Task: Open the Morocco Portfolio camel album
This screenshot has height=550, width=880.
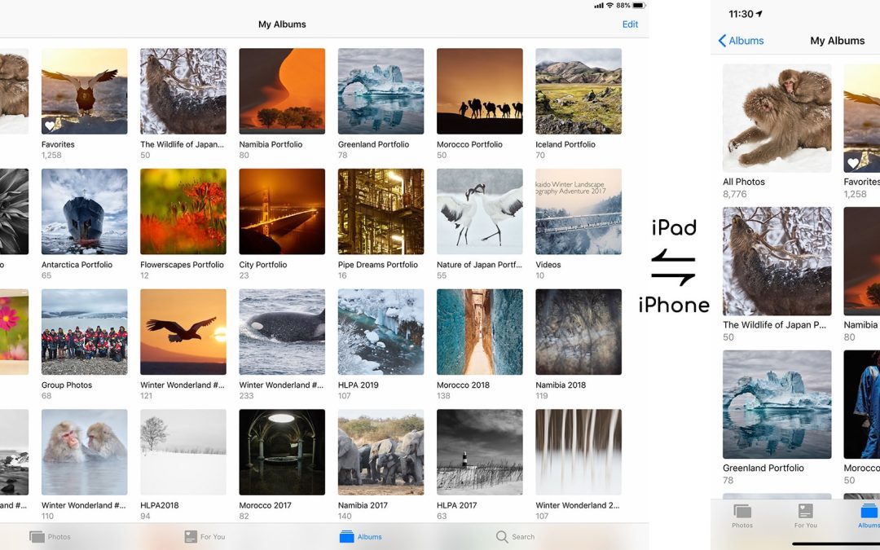Action: point(479,91)
